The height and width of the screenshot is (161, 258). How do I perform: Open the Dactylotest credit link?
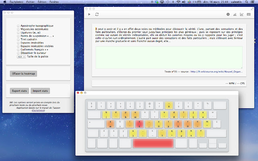[38, 111]
